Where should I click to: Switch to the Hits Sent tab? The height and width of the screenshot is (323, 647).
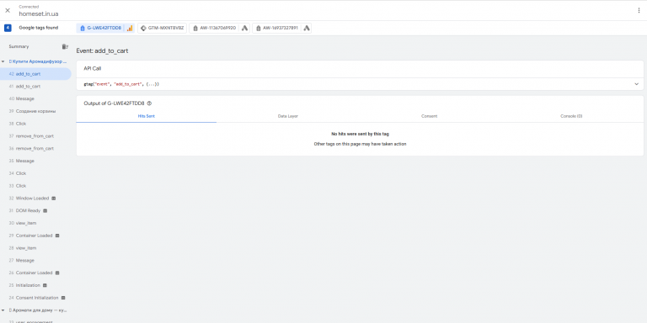(x=147, y=116)
